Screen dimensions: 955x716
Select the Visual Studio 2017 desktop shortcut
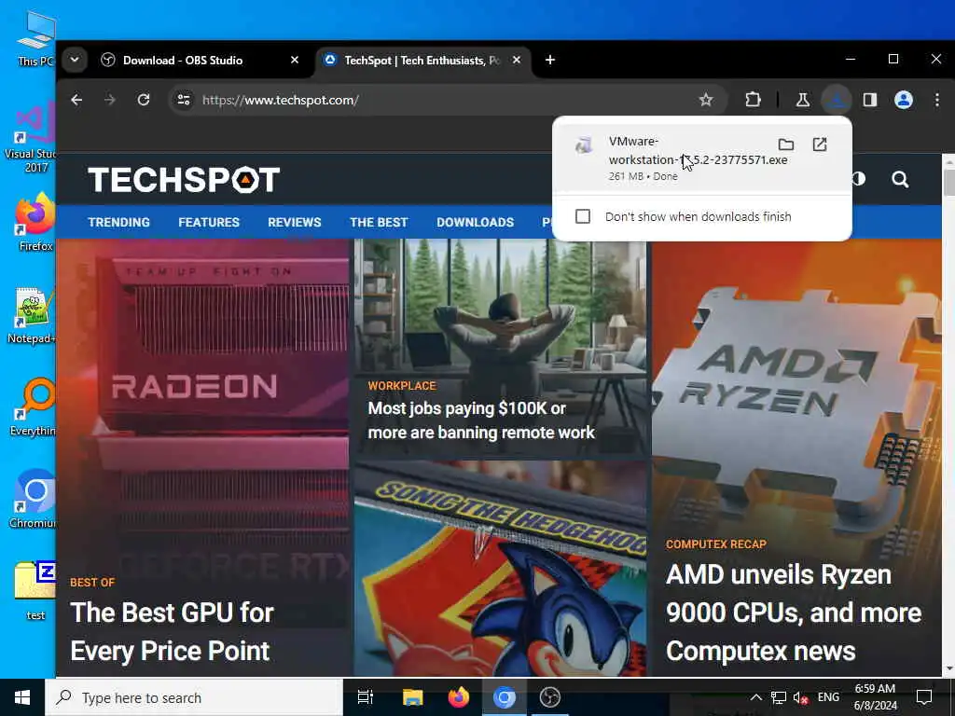click(x=31, y=136)
